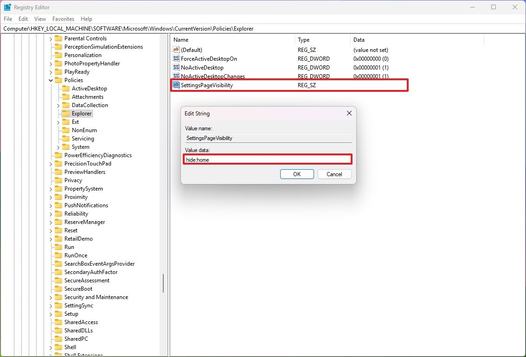Click the DWORD icon beside NoActiveDesktop
This screenshot has height=357, width=526.
point(176,67)
